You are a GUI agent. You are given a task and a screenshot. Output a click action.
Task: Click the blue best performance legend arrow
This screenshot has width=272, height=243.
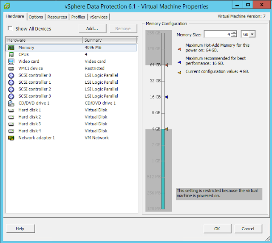(179, 62)
